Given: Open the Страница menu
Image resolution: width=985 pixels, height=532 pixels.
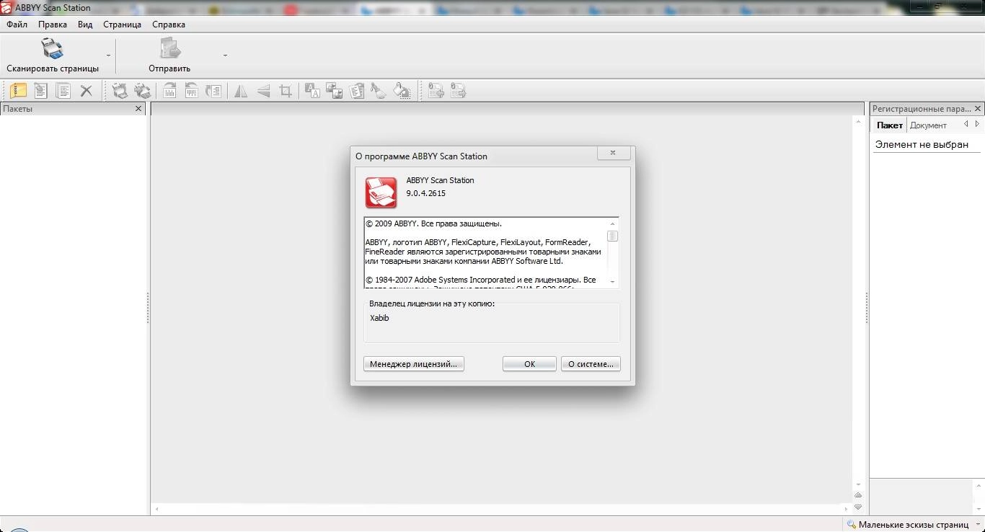Looking at the screenshot, I should 123,25.
